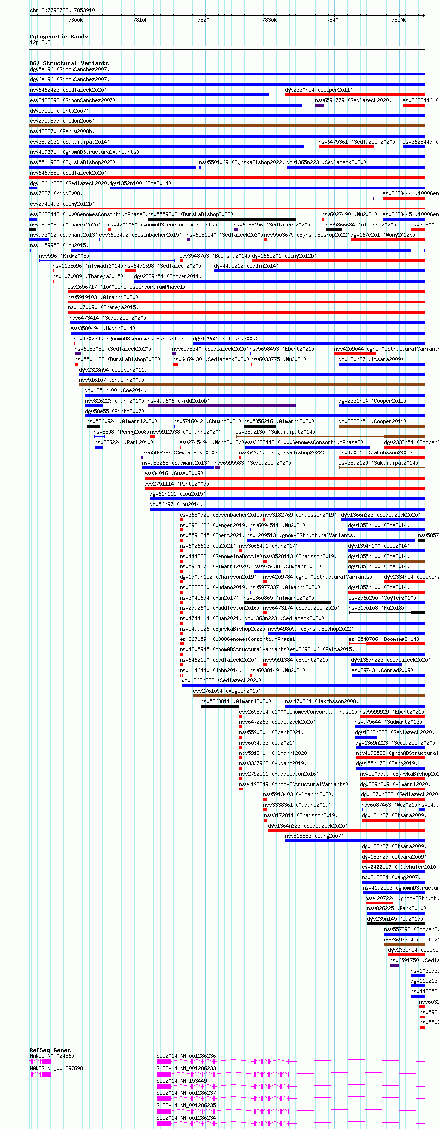Click dgv58e55 (Pinto2007) label
The image size is (439, 1129).
(x=114, y=412)
